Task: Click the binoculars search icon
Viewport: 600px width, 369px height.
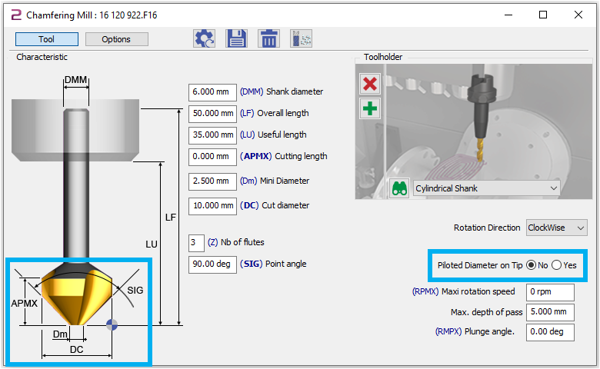Action: [399, 188]
